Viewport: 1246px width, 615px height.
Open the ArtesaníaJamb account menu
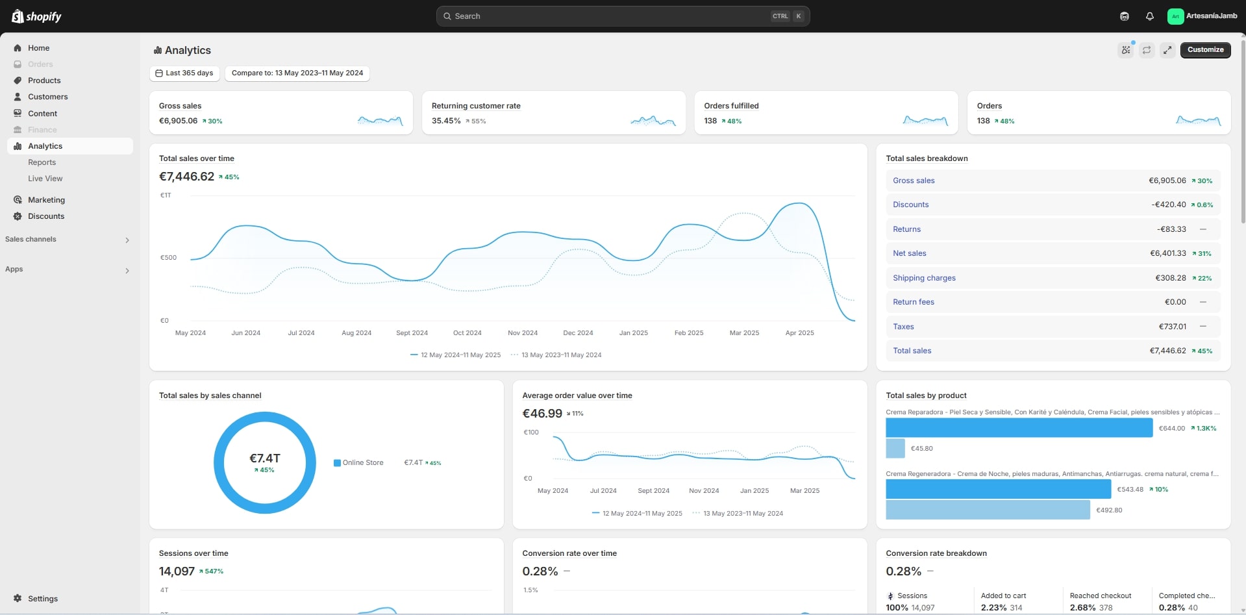pyautogui.click(x=1202, y=16)
